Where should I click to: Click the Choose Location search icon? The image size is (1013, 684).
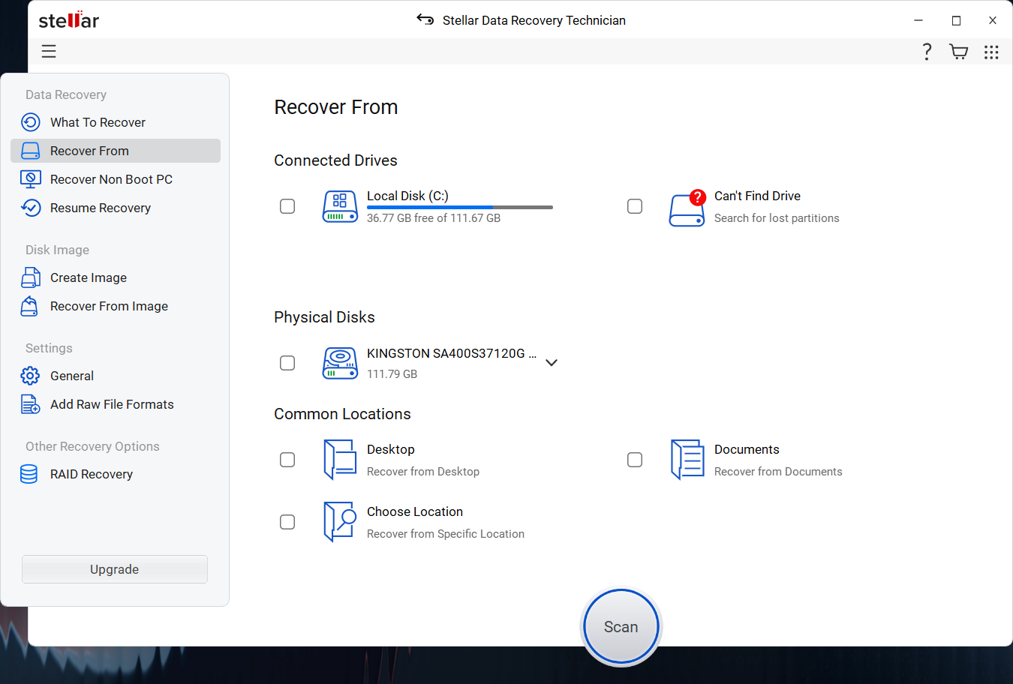(340, 522)
